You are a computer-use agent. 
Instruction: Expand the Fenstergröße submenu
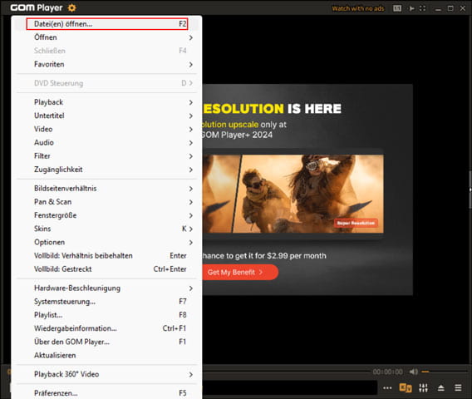107,215
